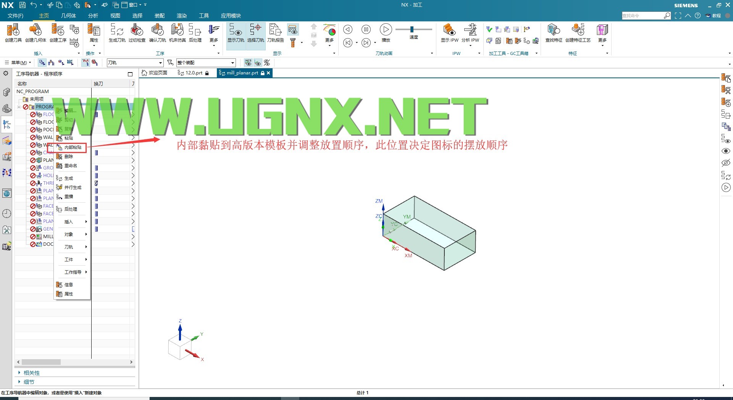The height and width of the screenshot is (400, 733).
Task: Click Create Tool (创建刀具) icon
Action: (13, 32)
